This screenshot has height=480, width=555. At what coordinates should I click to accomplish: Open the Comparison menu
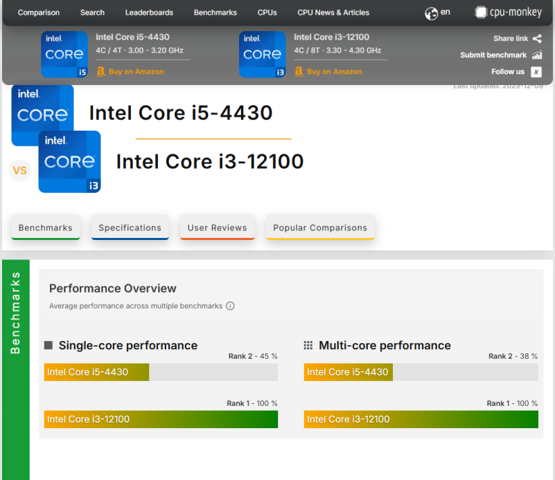[x=39, y=12]
